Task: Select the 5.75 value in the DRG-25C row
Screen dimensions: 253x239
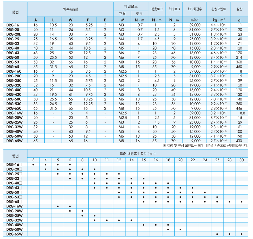Action: (89, 80)
